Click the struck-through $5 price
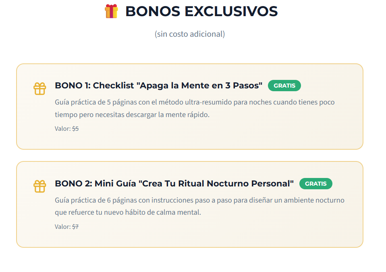386x272 pixels. pyautogui.click(x=75, y=129)
